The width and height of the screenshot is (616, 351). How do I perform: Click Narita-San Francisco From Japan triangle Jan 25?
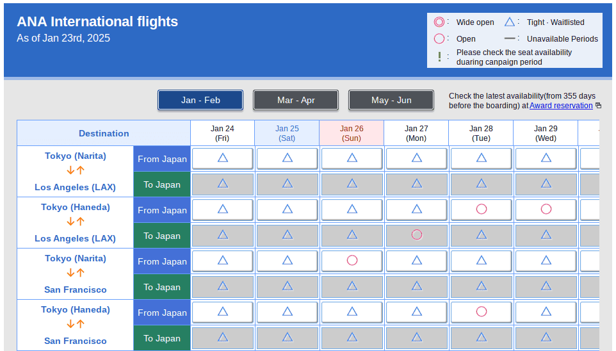coord(288,260)
